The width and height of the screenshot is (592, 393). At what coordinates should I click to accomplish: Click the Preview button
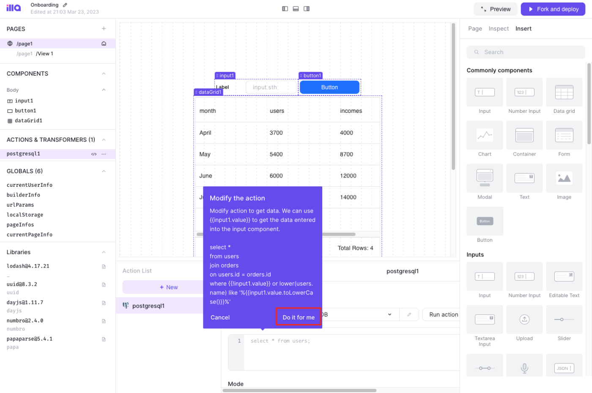point(495,9)
